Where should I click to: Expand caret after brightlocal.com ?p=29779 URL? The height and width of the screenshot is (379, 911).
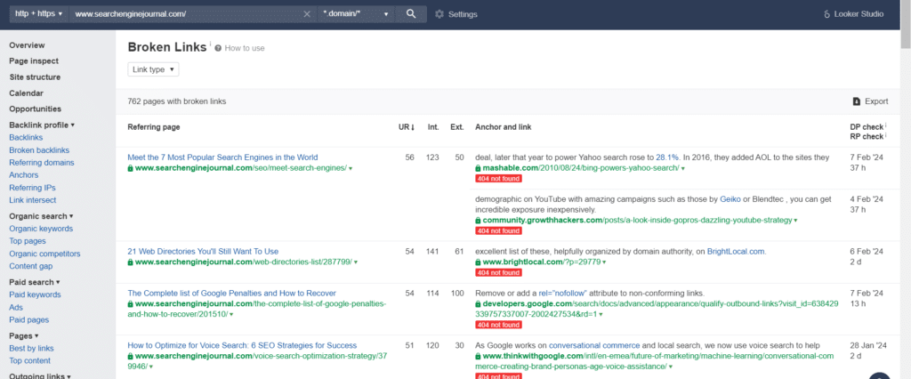point(604,262)
